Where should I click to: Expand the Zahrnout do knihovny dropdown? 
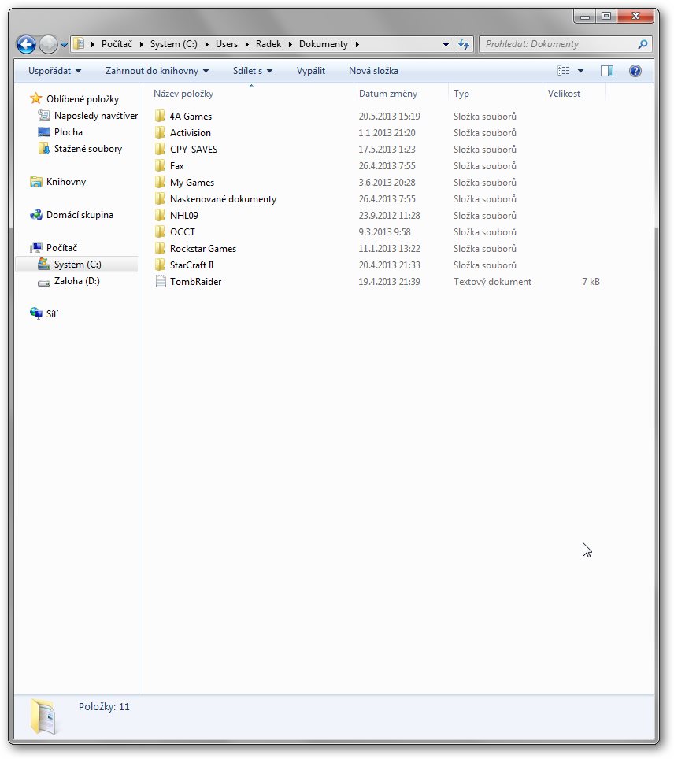[157, 71]
